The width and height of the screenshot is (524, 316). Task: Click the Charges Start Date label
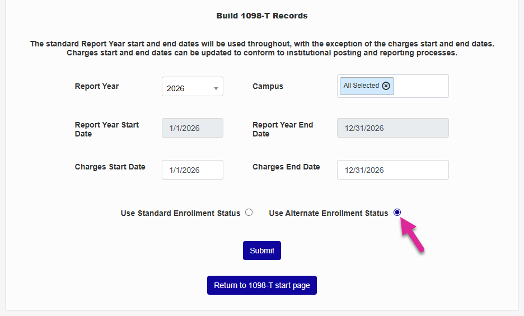[110, 167]
